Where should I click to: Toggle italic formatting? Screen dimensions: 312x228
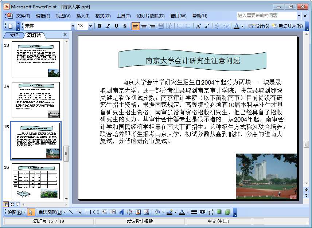point(108,26)
